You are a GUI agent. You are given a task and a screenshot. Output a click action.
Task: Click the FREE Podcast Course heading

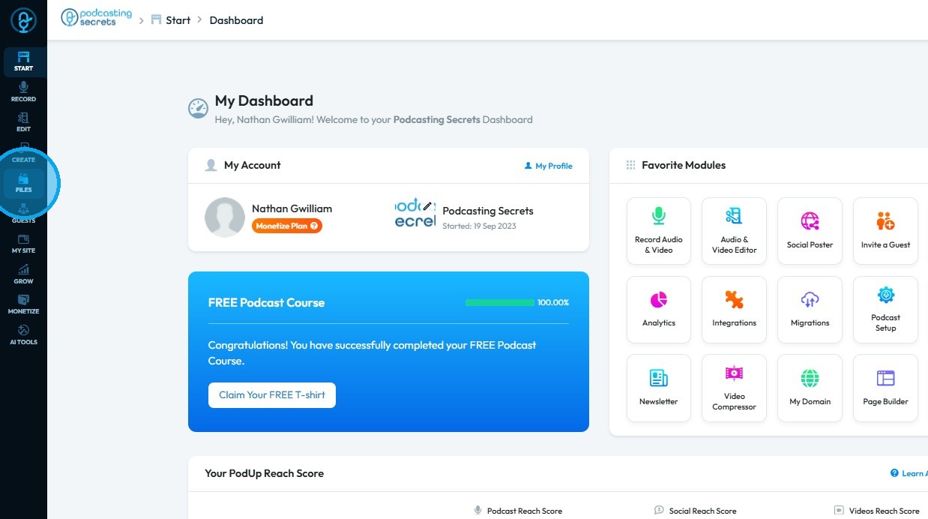click(266, 303)
